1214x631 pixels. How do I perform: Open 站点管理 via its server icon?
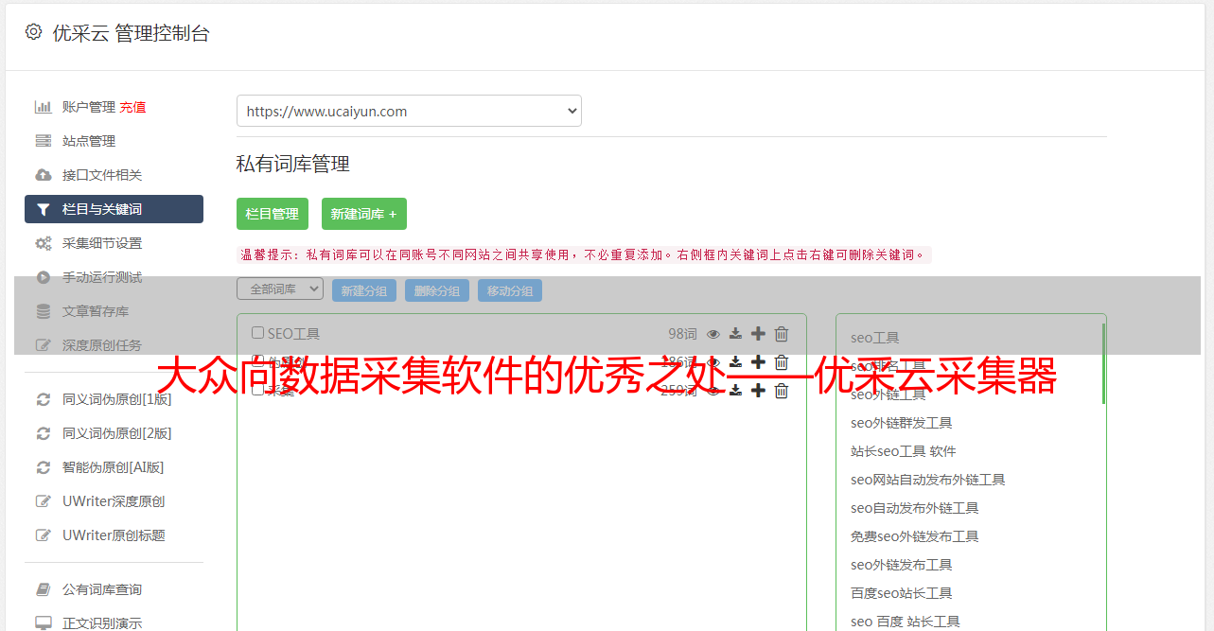[43, 141]
